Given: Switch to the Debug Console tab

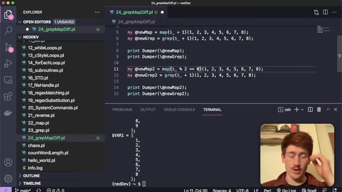Looking at the screenshot, I should [180, 109].
